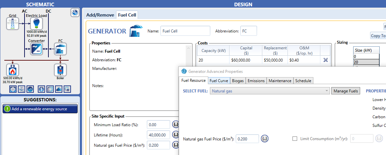The height and width of the screenshot is (155, 386).
Task: Open the Electric Load lightbulb icon
Action: click(x=35, y=24)
